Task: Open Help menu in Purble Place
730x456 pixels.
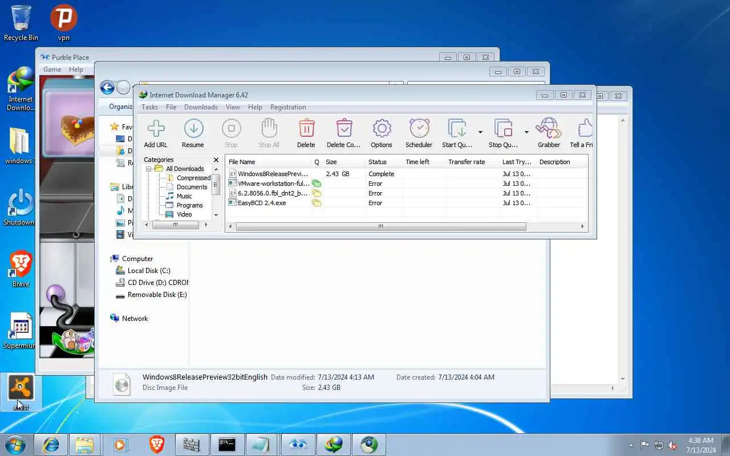Action: (76, 70)
